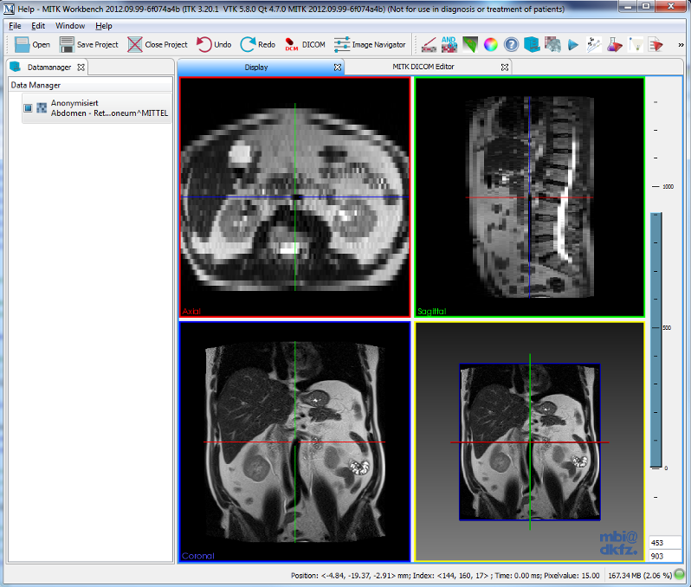Viewport: 691px width, 587px height.
Task: Click the Data Manager header label
Action: 36,85
